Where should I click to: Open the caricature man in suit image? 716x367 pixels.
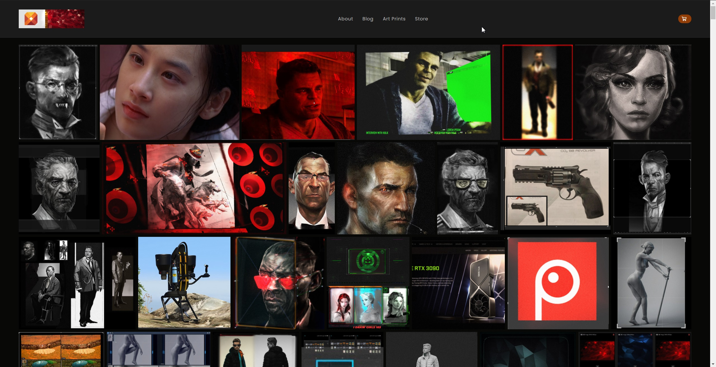pos(652,188)
